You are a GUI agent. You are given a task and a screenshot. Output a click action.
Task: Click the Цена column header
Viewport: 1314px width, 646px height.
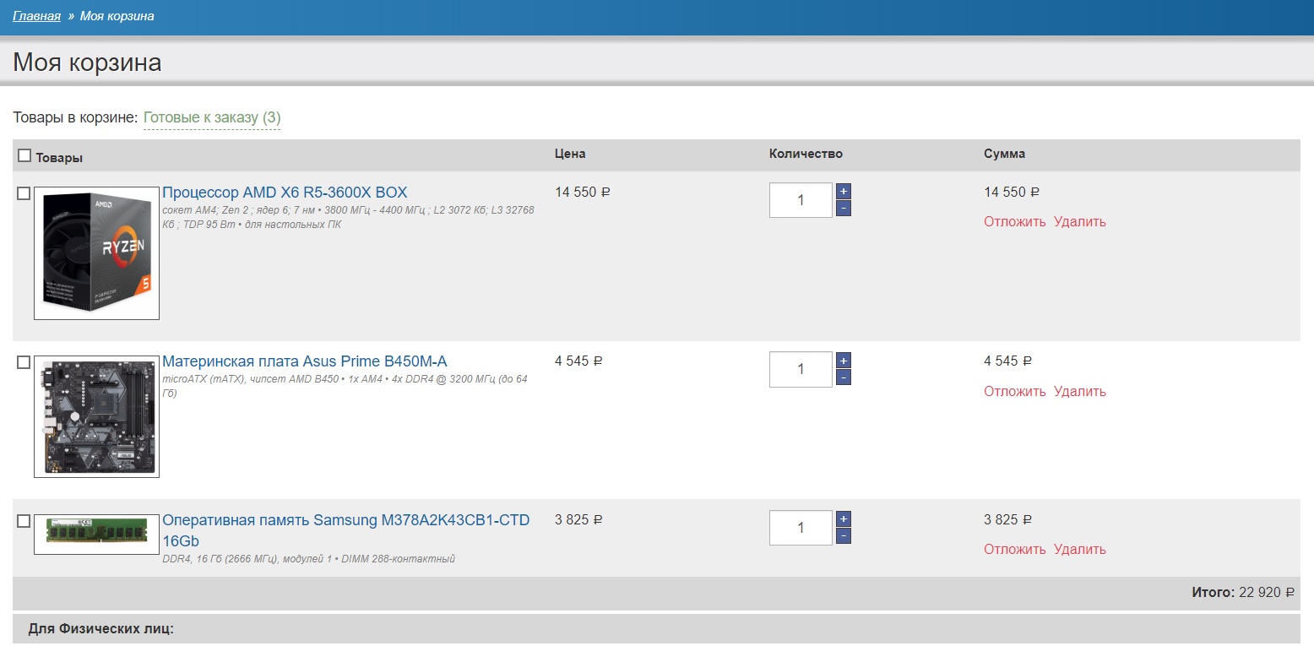570,154
